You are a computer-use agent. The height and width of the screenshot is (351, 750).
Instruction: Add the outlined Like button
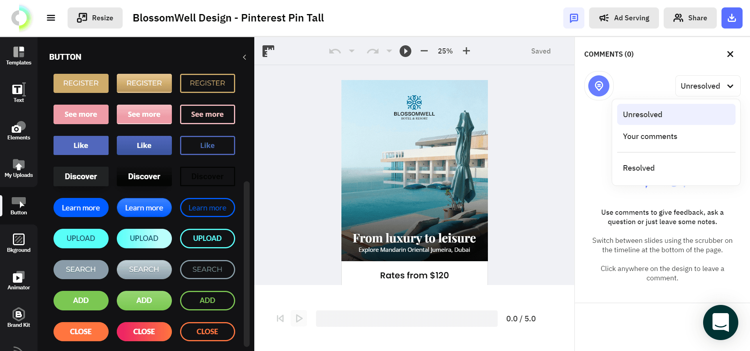coord(207,145)
